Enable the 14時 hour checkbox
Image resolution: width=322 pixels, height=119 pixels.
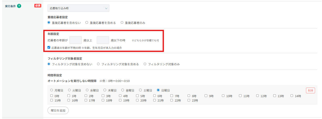pos(292,96)
